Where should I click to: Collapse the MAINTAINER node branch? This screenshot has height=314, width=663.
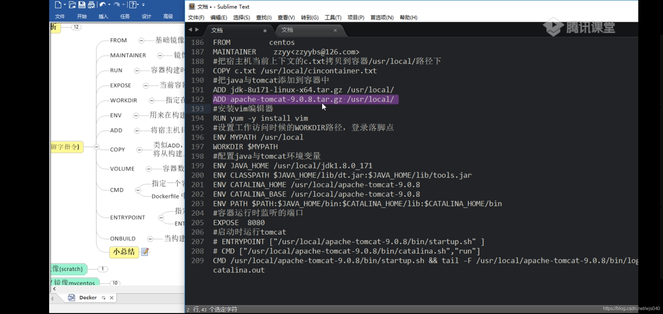click(160, 55)
